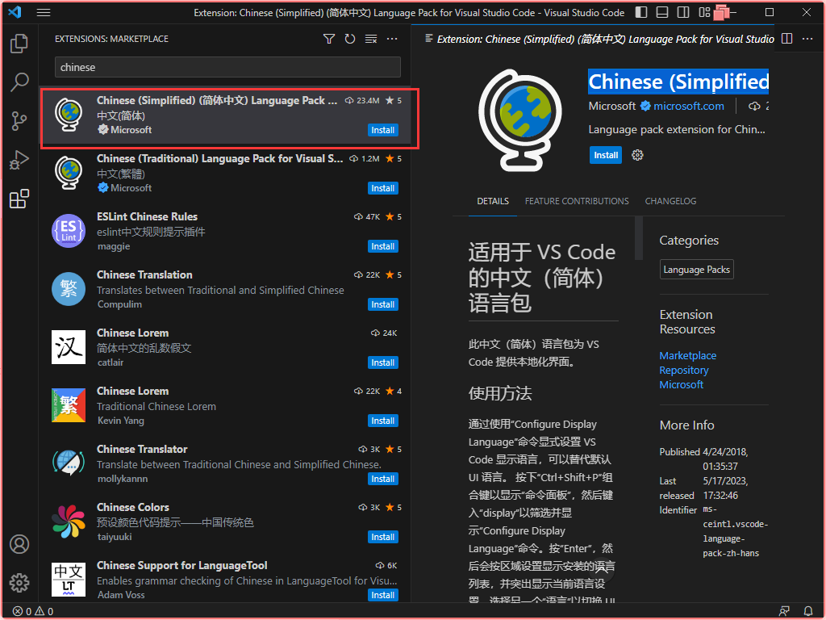Install the Chinese Colors extension
The width and height of the screenshot is (826, 620).
pos(383,537)
